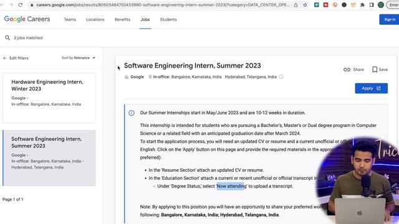This screenshot has width=399, height=224.
Task: Click the Share link icon
Action: [x=347, y=70]
